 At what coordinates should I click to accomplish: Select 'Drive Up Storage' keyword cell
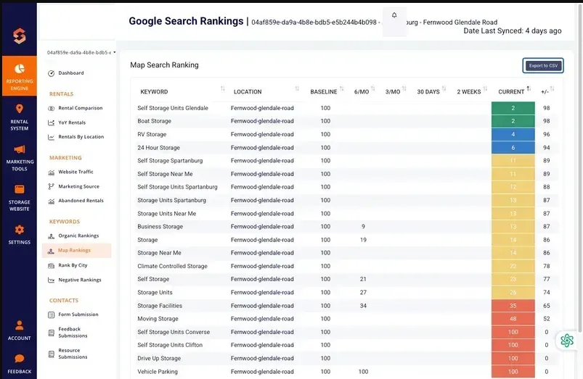(x=159, y=358)
